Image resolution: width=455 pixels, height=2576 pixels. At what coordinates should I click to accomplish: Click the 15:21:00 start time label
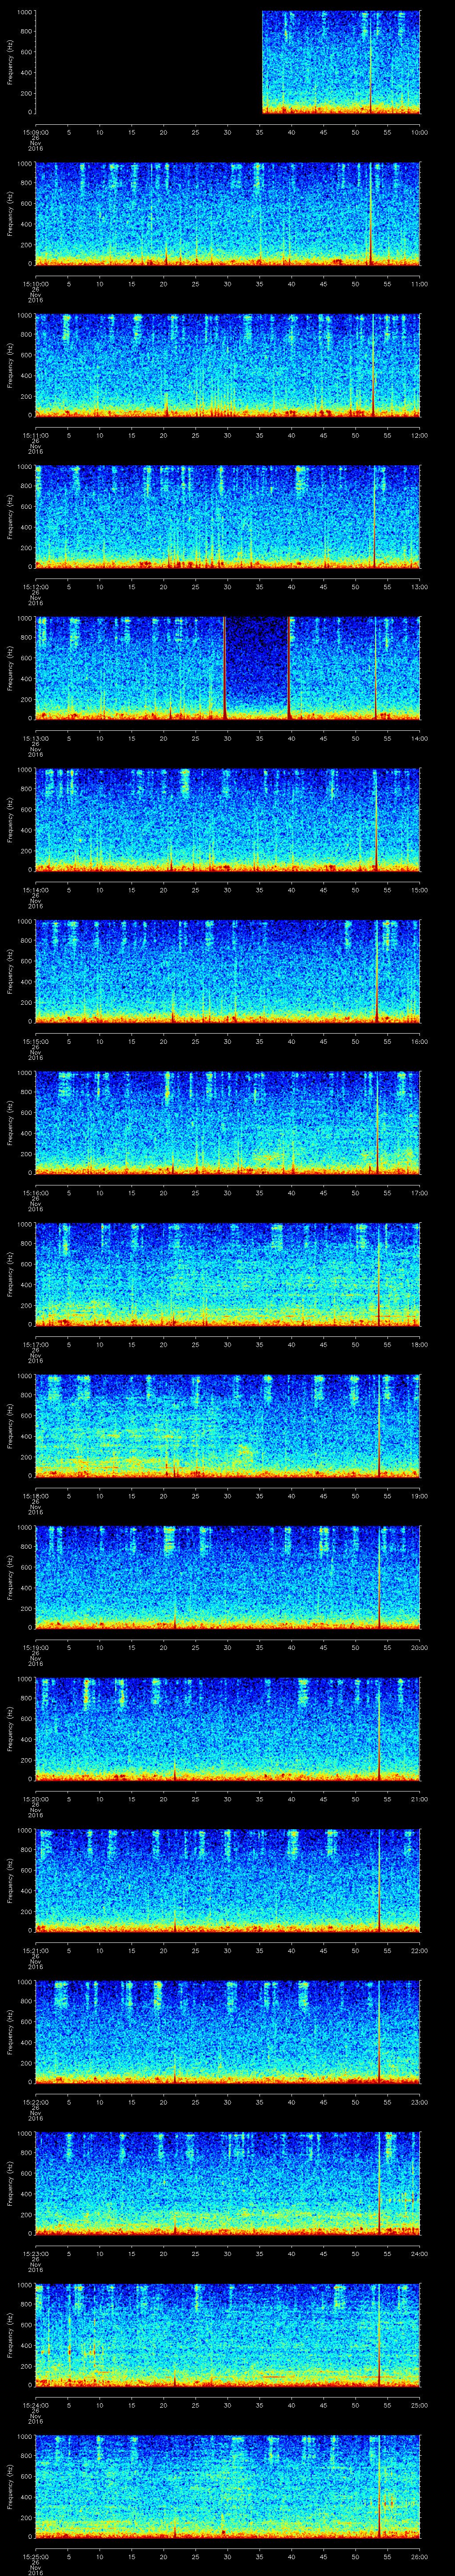[x=35, y=1950]
